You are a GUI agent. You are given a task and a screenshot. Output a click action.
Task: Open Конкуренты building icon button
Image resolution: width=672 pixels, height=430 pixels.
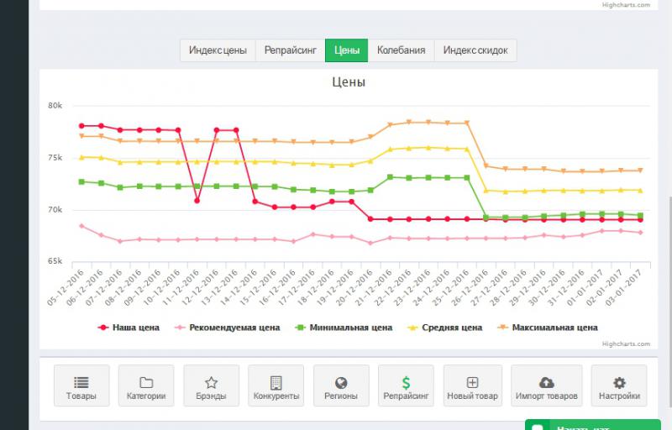pyautogui.click(x=276, y=387)
